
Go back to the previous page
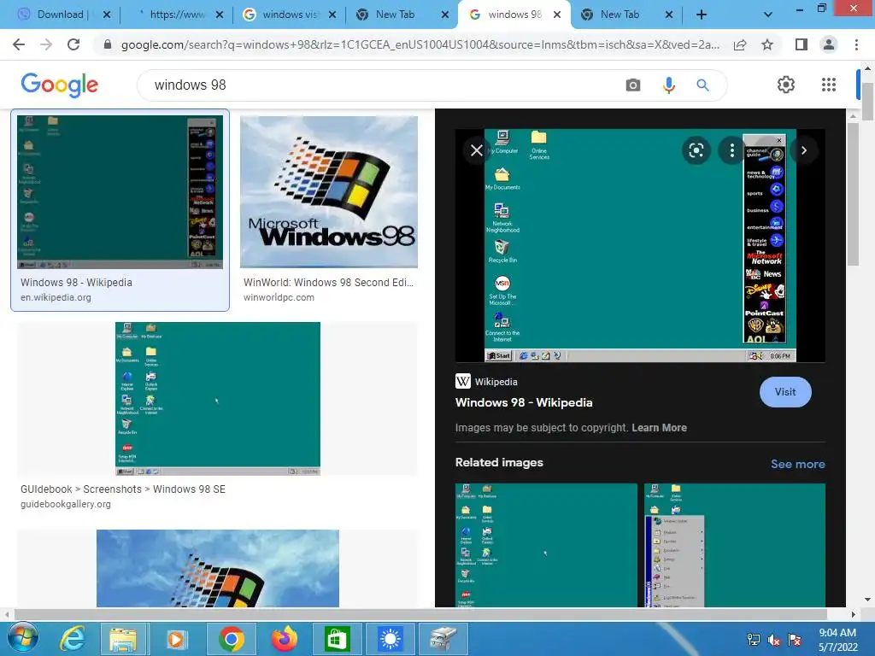click(x=19, y=44)
